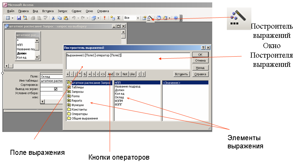Expand the Функции folder in the tree
295x162 pixels.
click(x=69, y=105)
